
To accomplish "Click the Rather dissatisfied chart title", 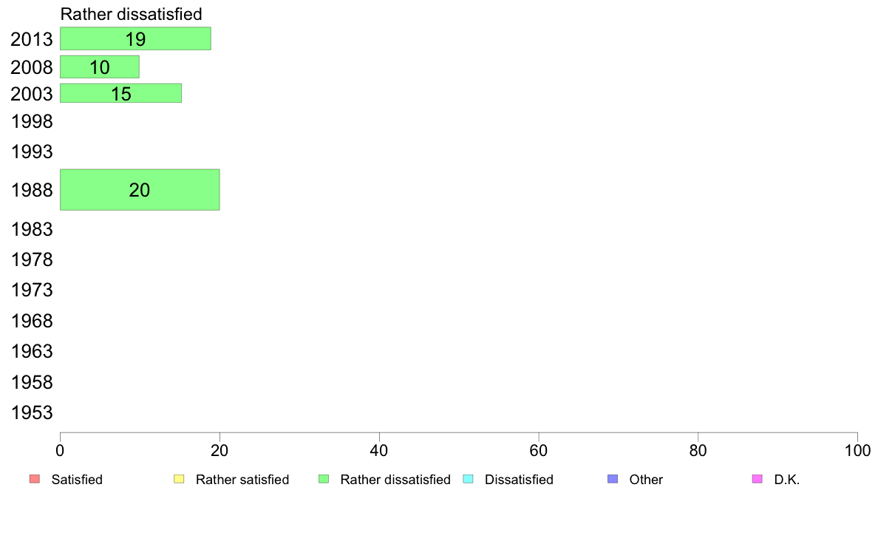I will pyautogui.click(x=131, y=14).
